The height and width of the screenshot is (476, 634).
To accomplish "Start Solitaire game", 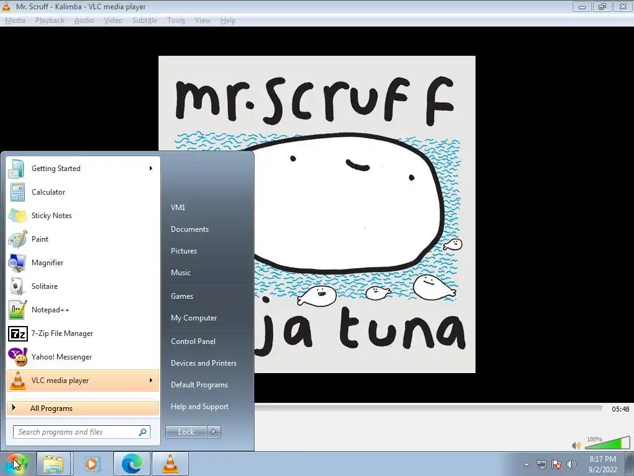I will (83, 286).
